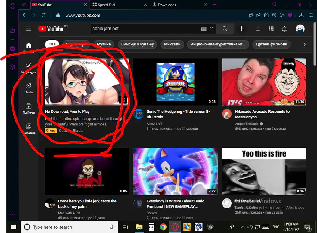Click the Opera logo menu button
The image size is (317, 233).
click(12, 6)
